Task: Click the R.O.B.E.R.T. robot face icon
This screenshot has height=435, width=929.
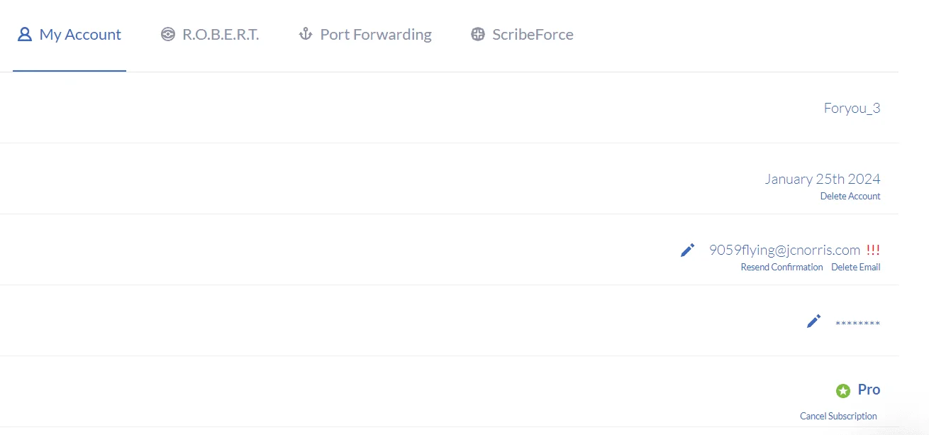Action: click(167, 34)
